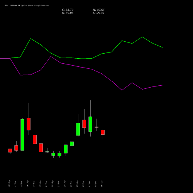Click the purple indicator line's lowest trough

tap(122, 90)
